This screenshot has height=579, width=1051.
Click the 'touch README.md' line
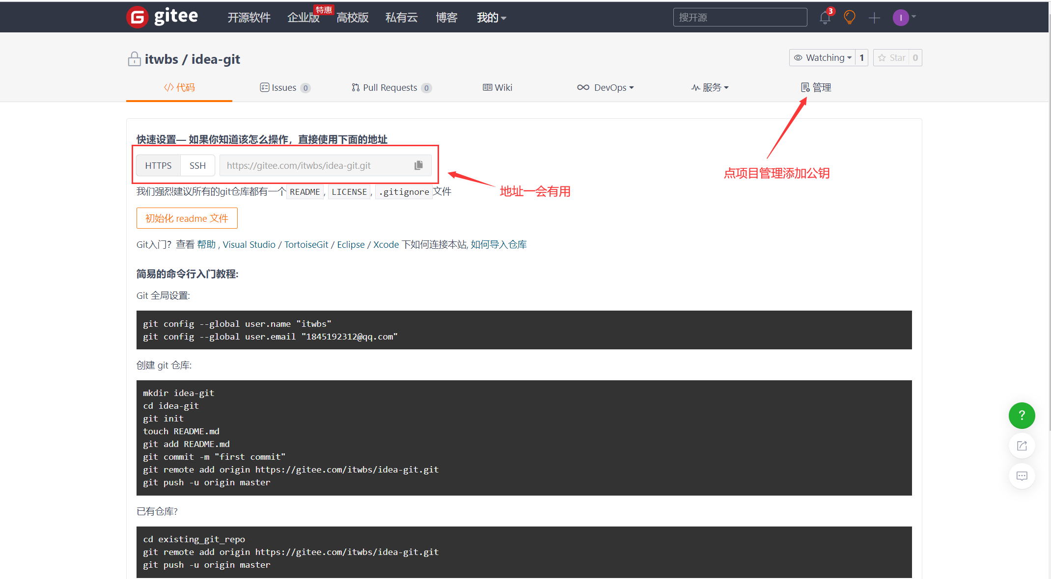181,431
